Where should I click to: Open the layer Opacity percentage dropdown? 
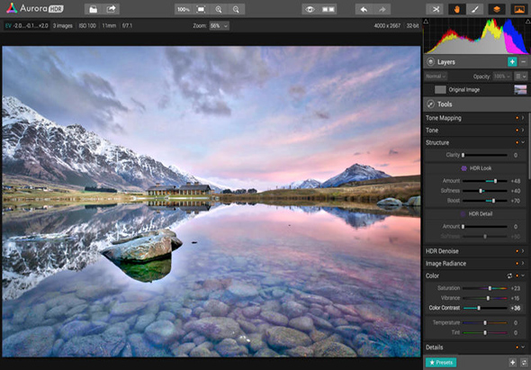coord(502,77)
